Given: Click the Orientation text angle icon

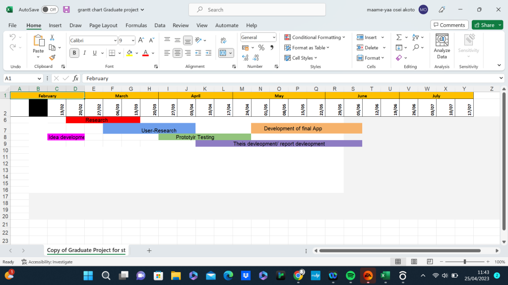Looking at the screenshot, I should (x=198, y=40).
